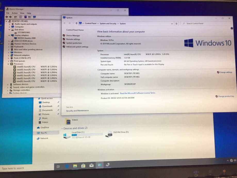The width and height of the screenshot is (237, 178).
Task: Expand DVD/CD-ROM drives node
Action: 9,41
